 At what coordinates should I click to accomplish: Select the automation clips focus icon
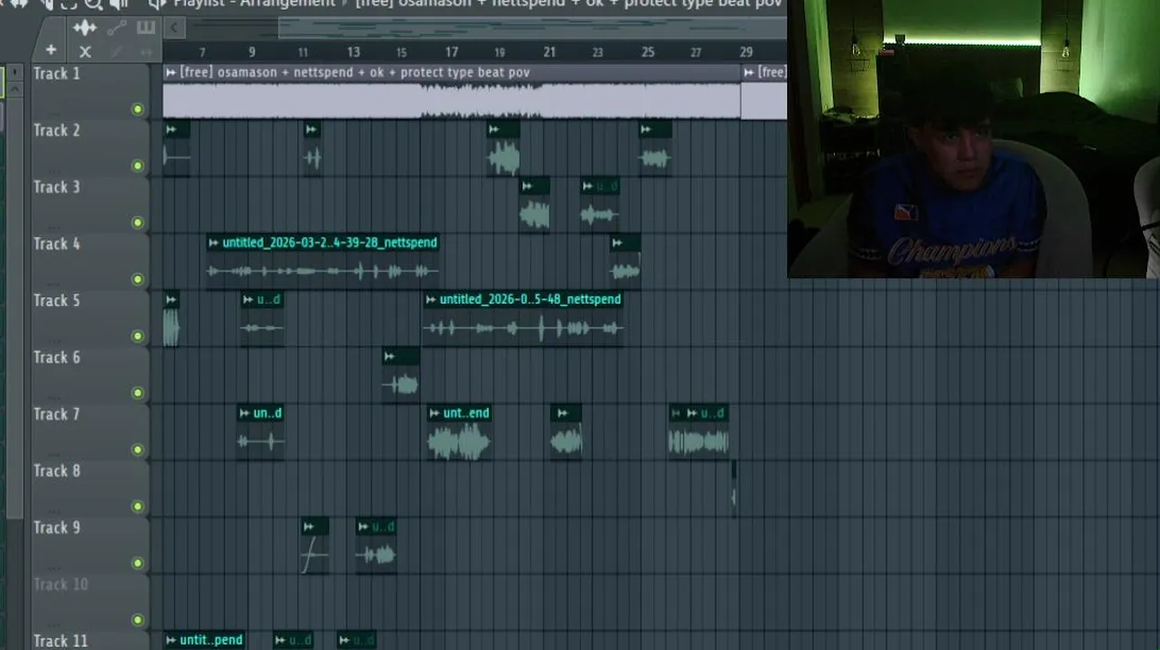[x=117, y=28]
